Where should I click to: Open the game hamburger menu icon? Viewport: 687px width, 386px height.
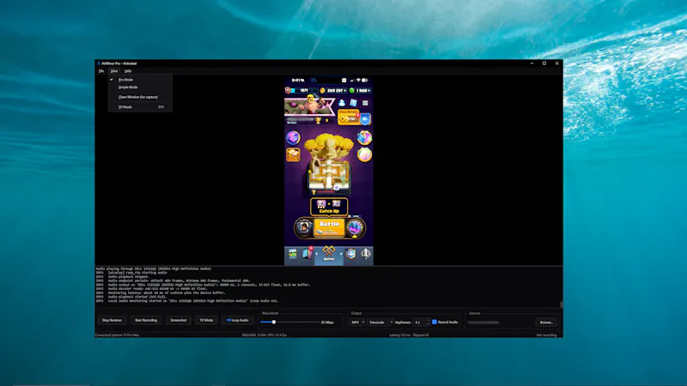pos(365,103)
